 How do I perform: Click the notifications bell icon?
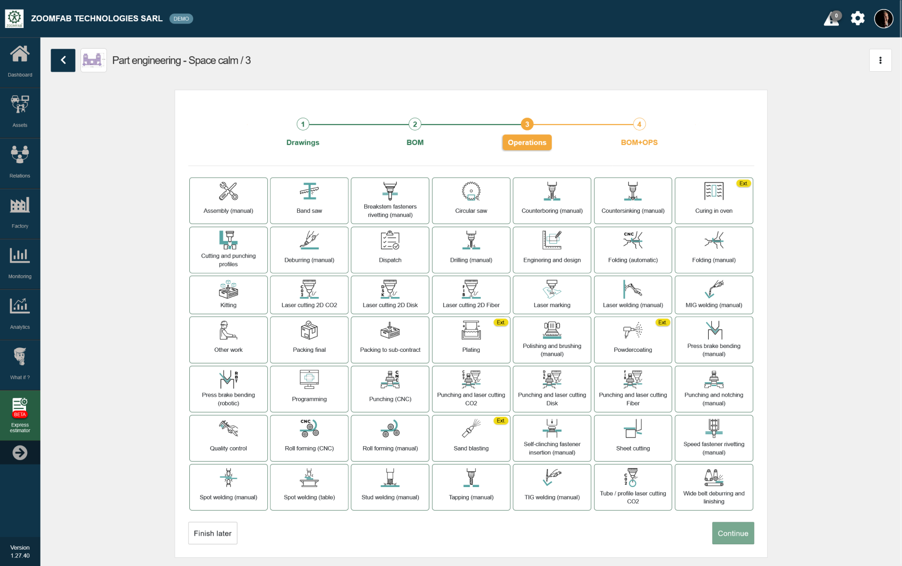(x=832, y=19)
